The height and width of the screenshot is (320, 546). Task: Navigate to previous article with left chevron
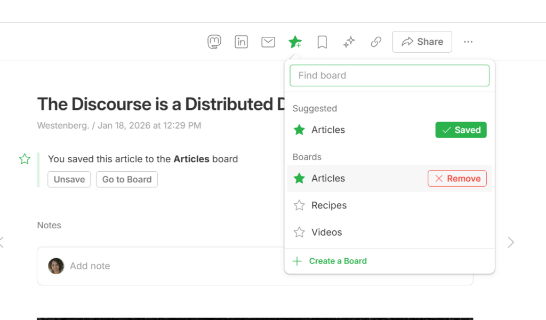coord(2,242)
